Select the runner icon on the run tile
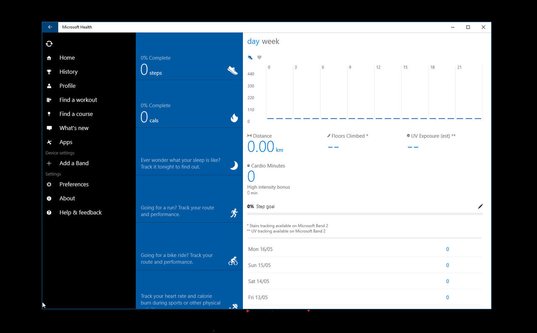537x333 pixels. pyautogui.click(x=234, y=212)
